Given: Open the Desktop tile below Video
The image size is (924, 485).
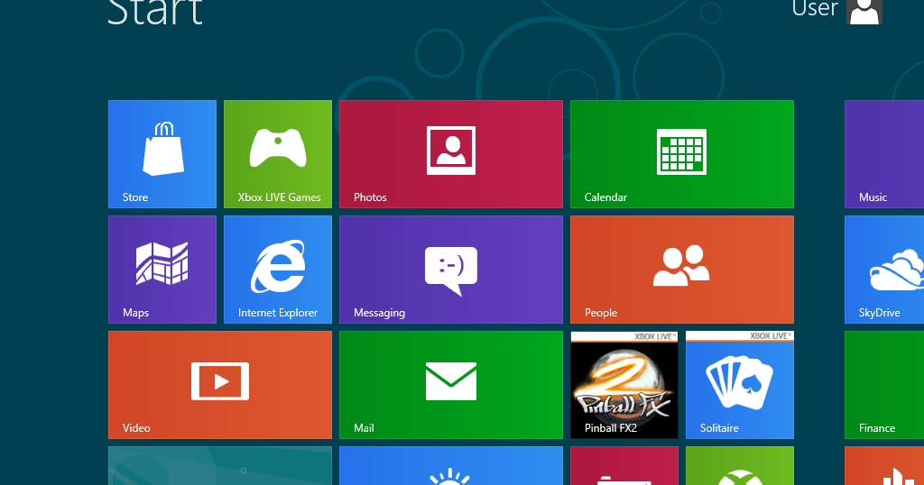Looking at the screenshot, I should tap(220, 465).
